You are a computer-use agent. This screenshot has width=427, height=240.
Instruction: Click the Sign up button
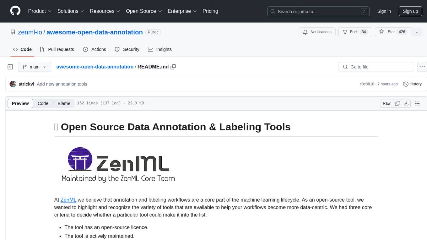[x=410, y=11]
